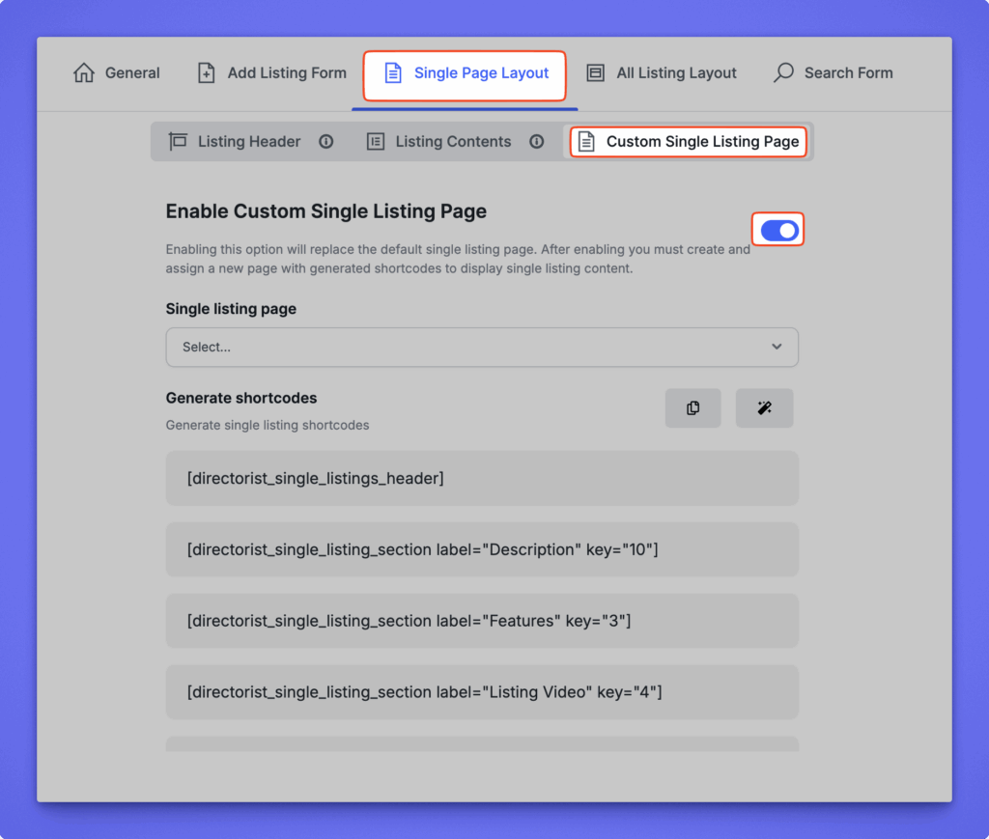Switch to the General tab
The image size is (989, 839).
click(131, 73)
